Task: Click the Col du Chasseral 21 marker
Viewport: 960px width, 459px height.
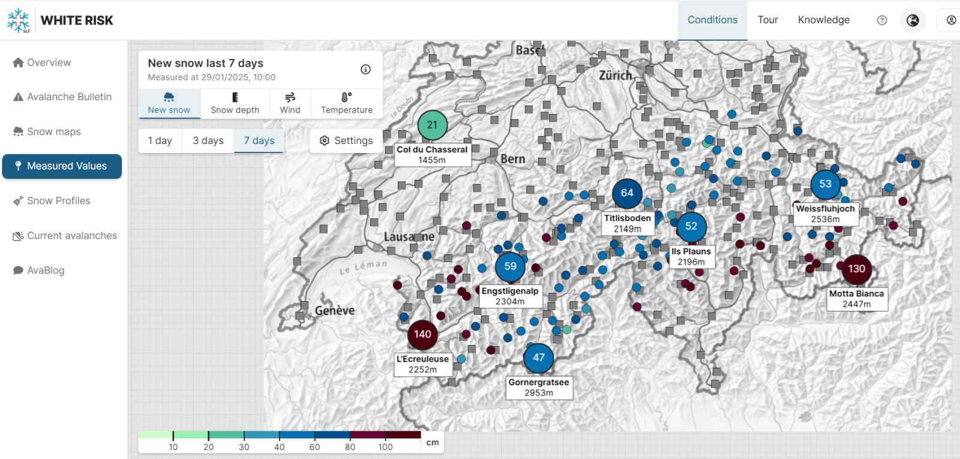Action: (432, 125)
